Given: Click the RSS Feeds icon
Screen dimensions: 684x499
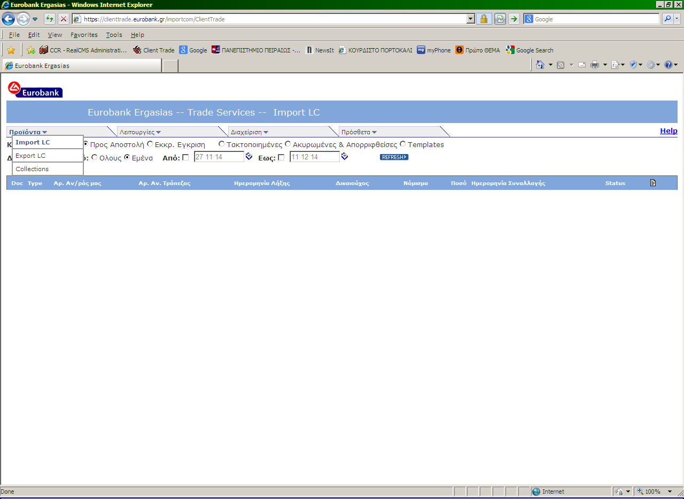Looking at the screenshot, I should [x=561, y=65].
